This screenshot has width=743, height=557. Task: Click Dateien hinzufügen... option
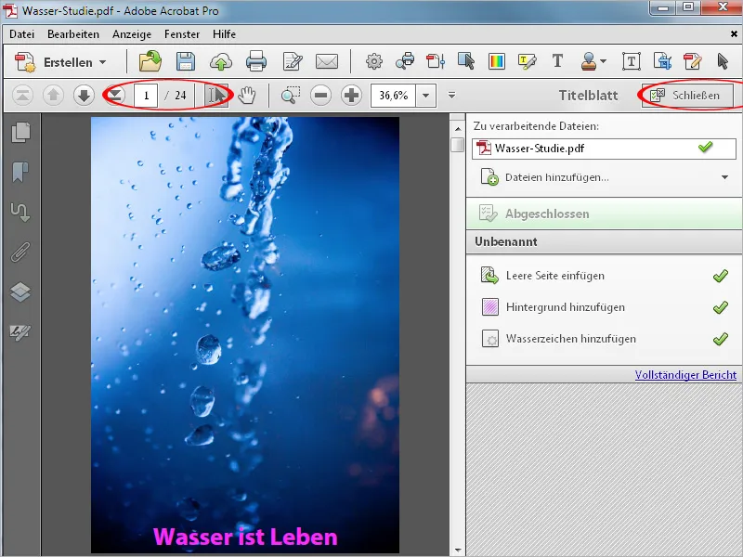click(556, 177)
